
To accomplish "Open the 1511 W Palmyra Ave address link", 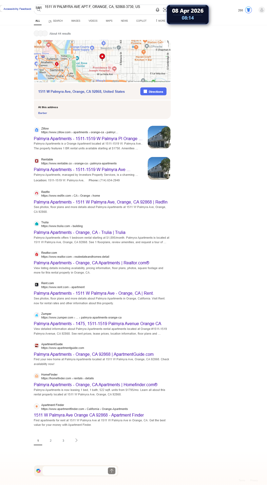I will 82,92.
